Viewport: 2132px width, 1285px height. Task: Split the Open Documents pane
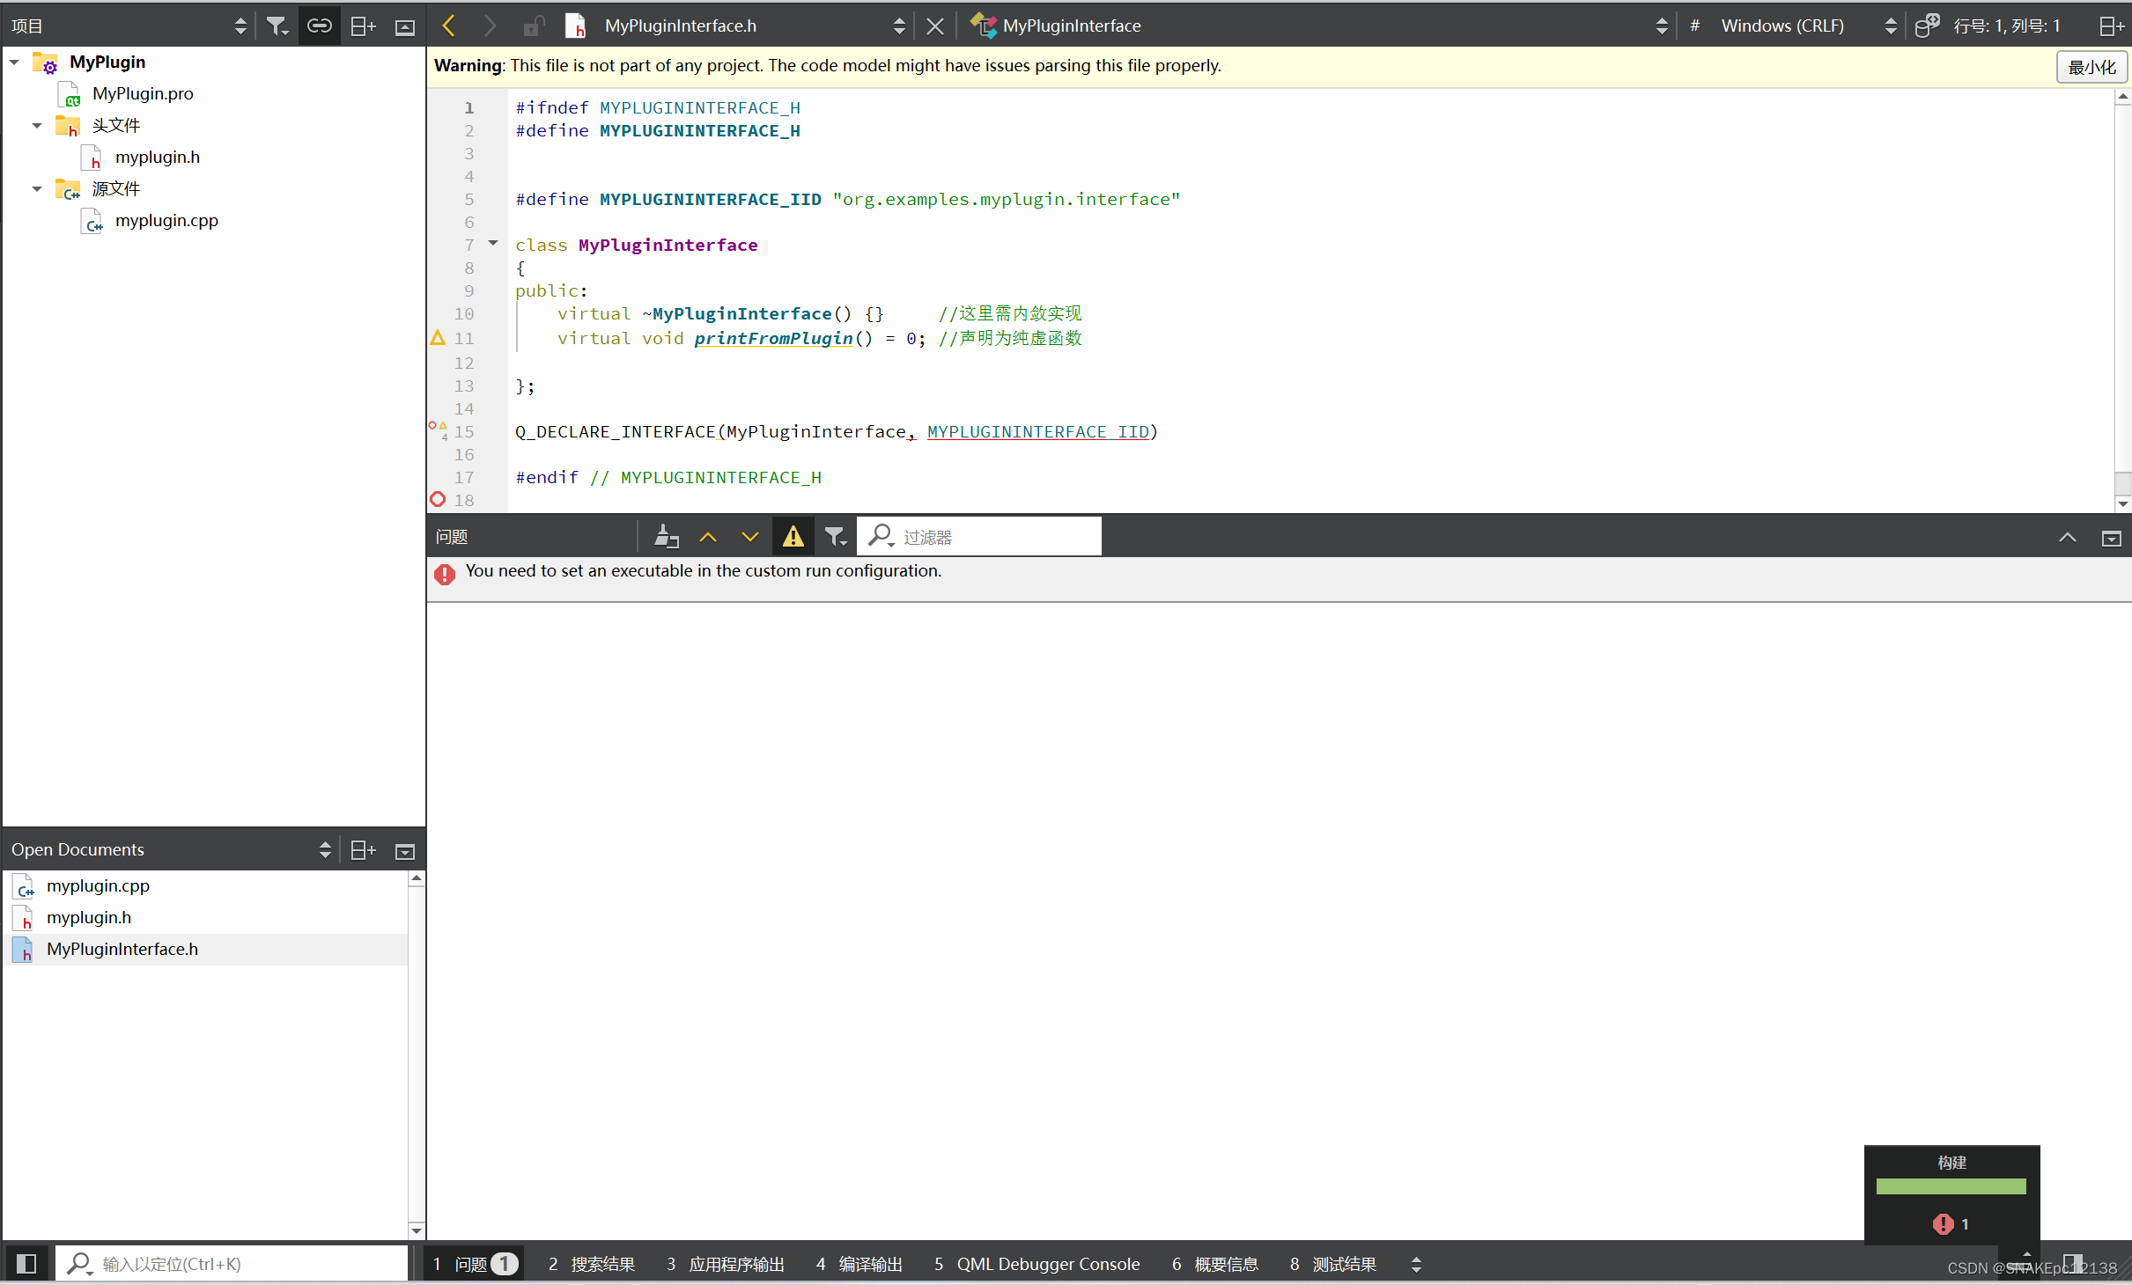[x=363, y=850]
